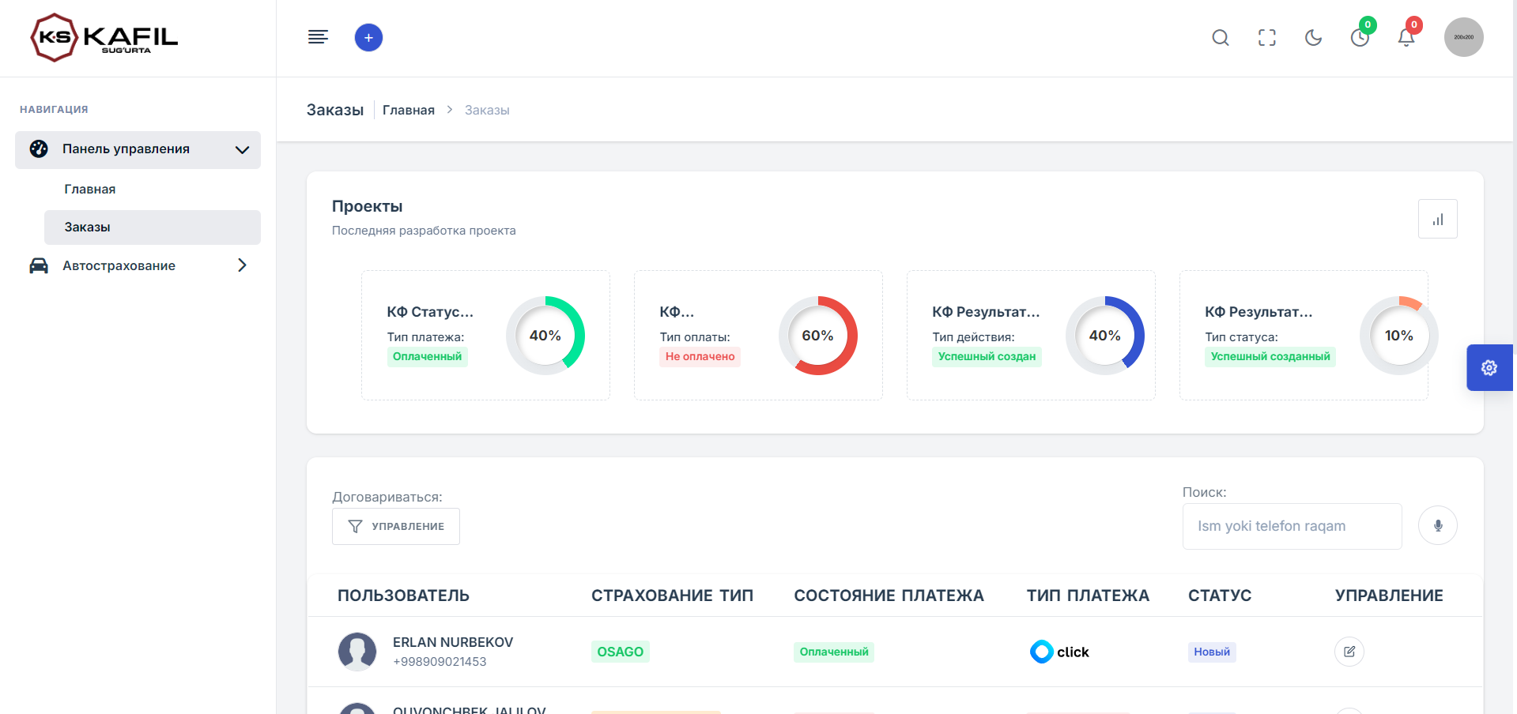Screen dimensions: 1517x714
Task: Open the chart view icon on Проекты card
Action: (x=1438, y=219)
